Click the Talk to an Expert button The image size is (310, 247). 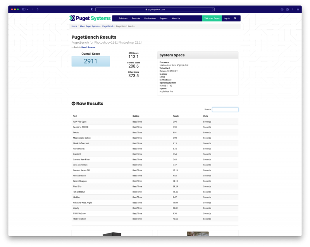click(212, 18)
